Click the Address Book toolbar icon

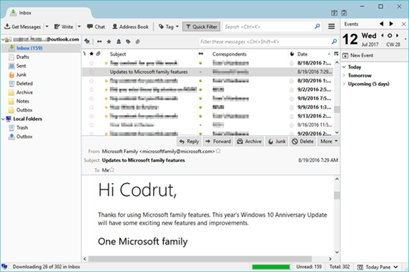[x=129, y=27]
